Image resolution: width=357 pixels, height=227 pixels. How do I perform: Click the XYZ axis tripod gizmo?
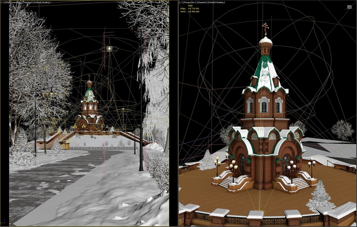pyautogui.click(x=3, y=222)
